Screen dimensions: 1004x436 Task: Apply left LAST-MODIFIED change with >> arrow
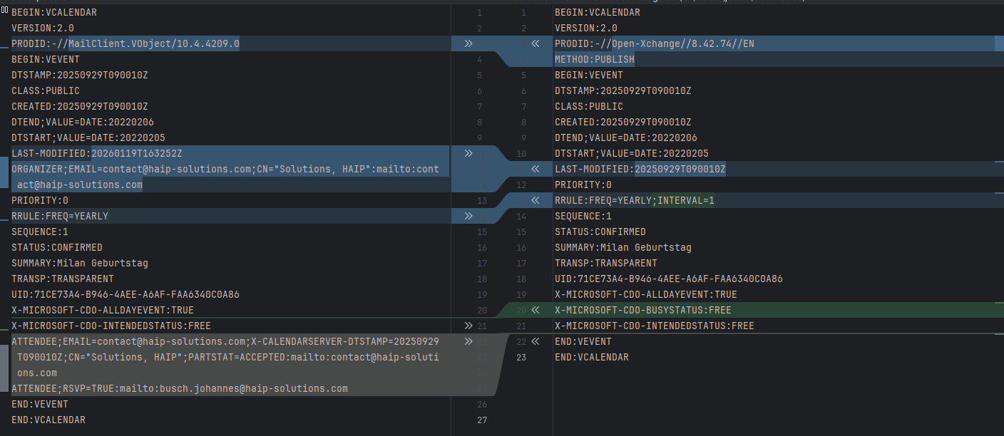(x=468, y=153)
